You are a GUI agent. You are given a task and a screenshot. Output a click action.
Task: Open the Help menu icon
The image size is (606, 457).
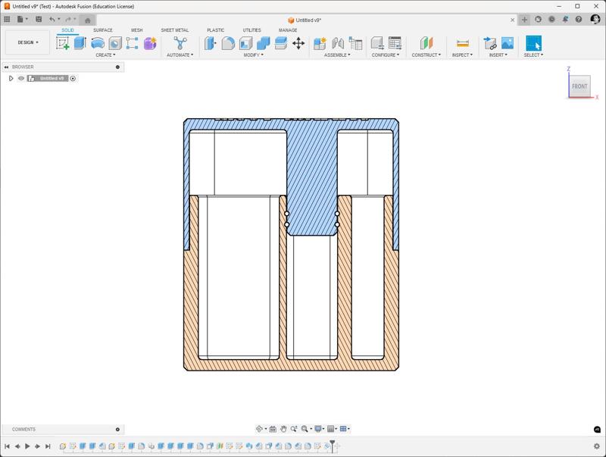[579, 20]
